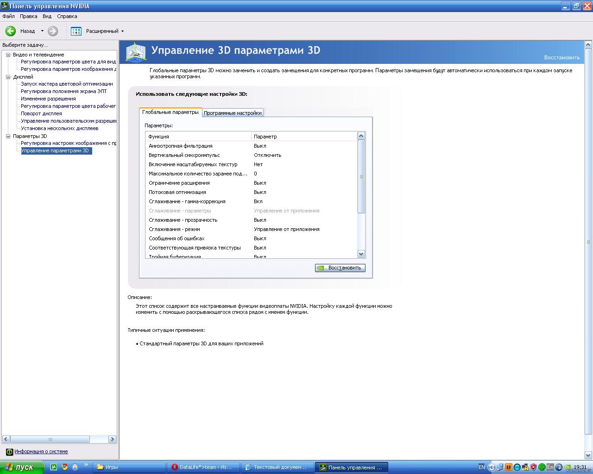Viewport: 593px width, 474px height.
Task: Click the network warning tray icon
Action: point(525,467)
